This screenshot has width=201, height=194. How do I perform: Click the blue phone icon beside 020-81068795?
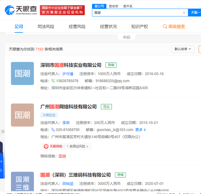pos(53,129)
